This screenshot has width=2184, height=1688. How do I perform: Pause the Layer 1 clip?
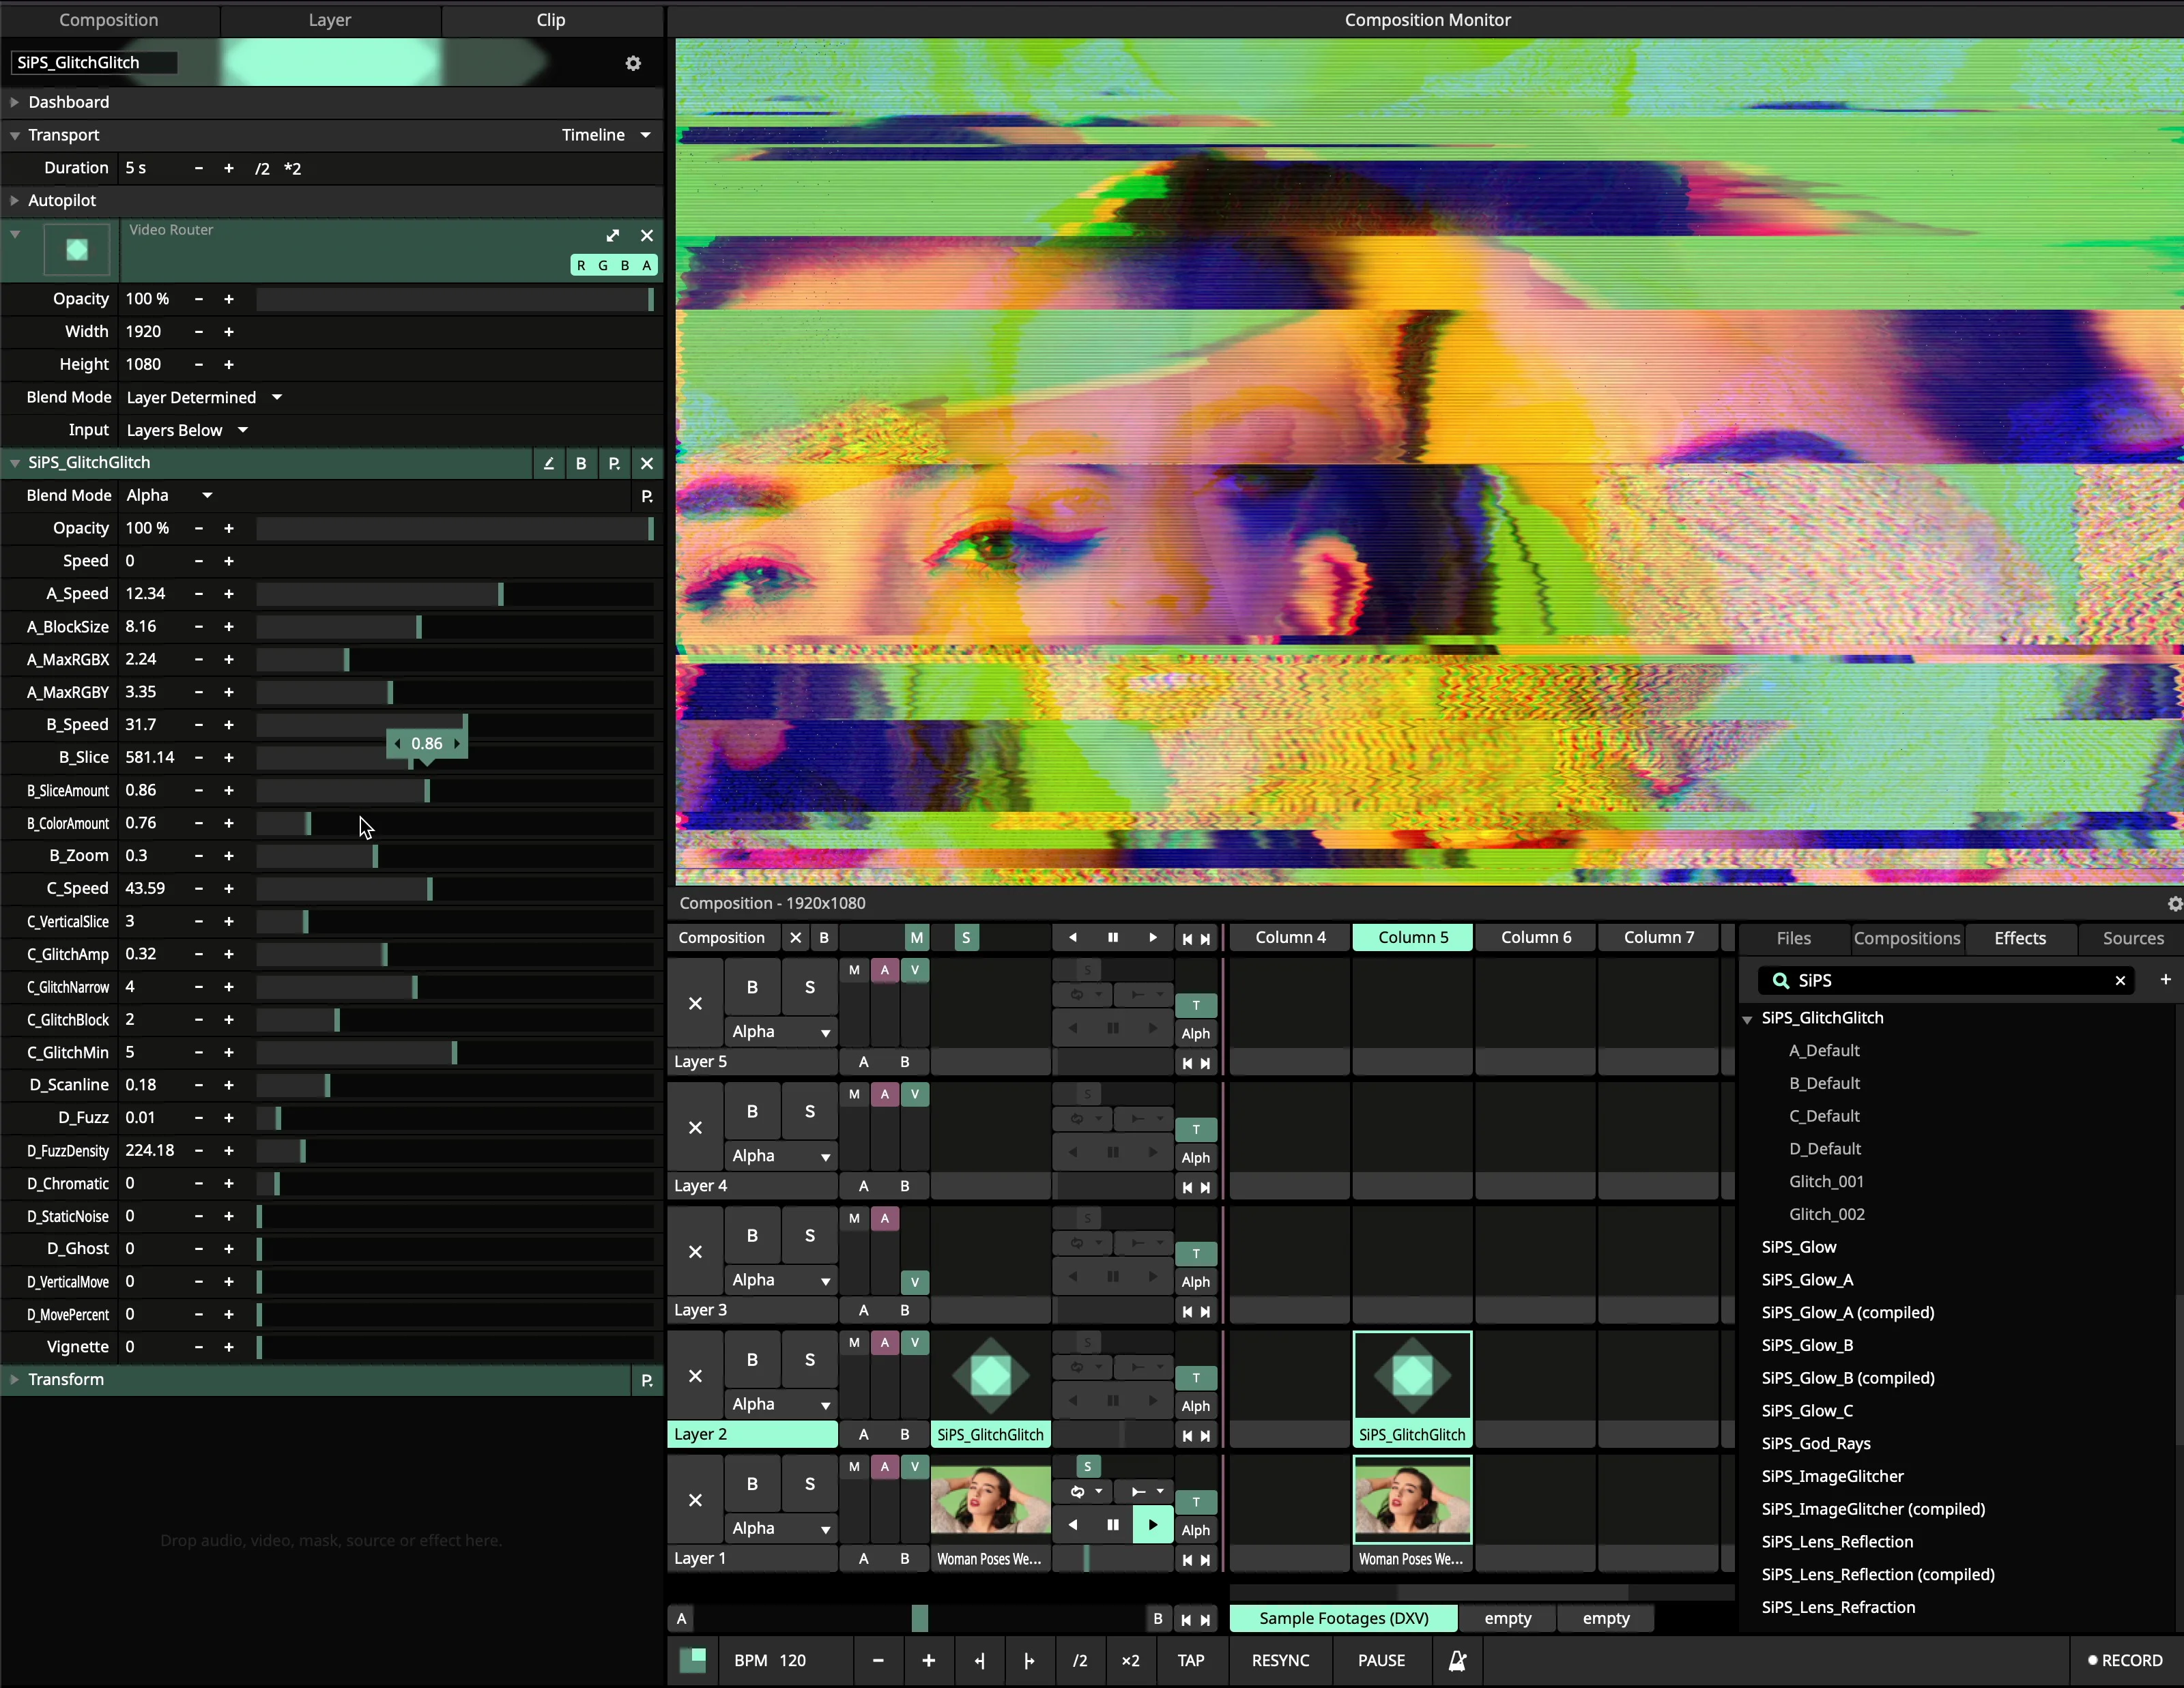(x=1113, y=1525)
